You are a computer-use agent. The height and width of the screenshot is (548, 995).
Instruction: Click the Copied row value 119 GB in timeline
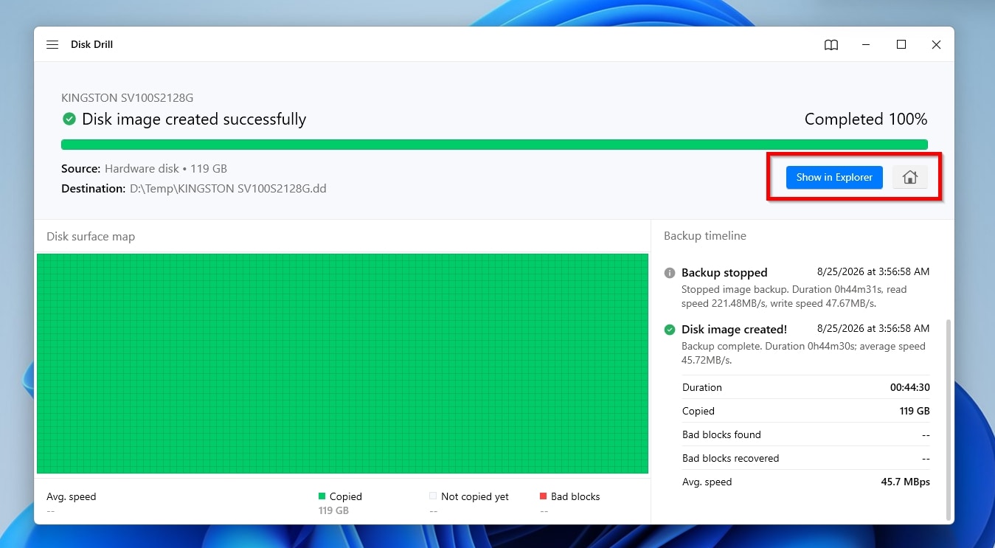click(x=915, y=411)
